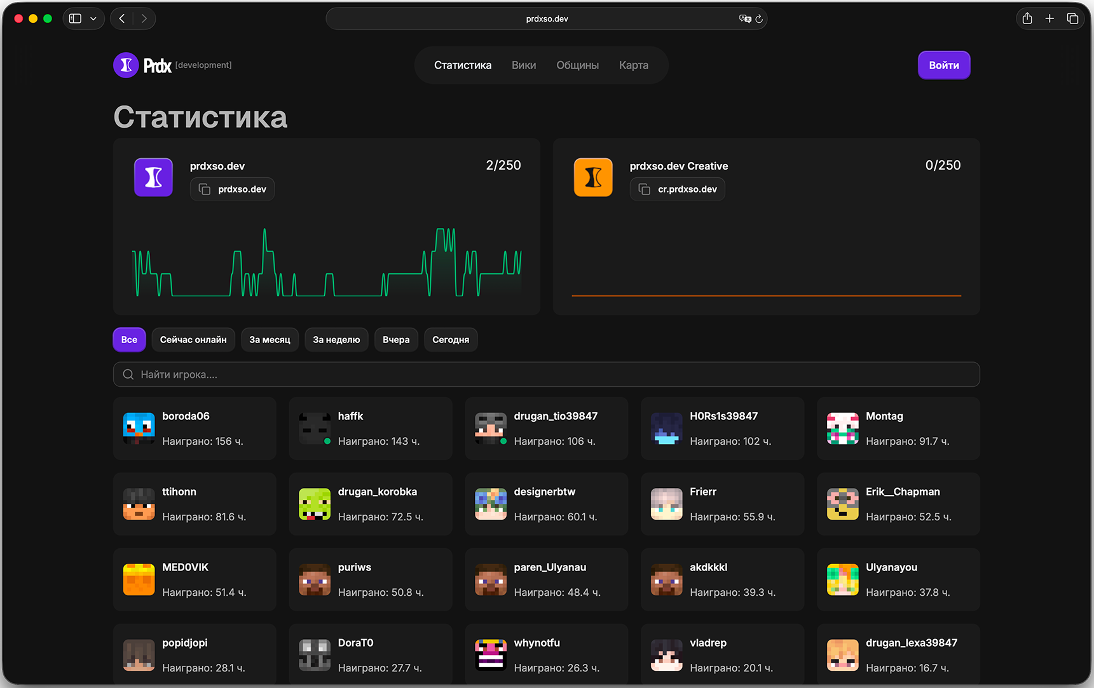Click the Войти login button

[944, 65]
